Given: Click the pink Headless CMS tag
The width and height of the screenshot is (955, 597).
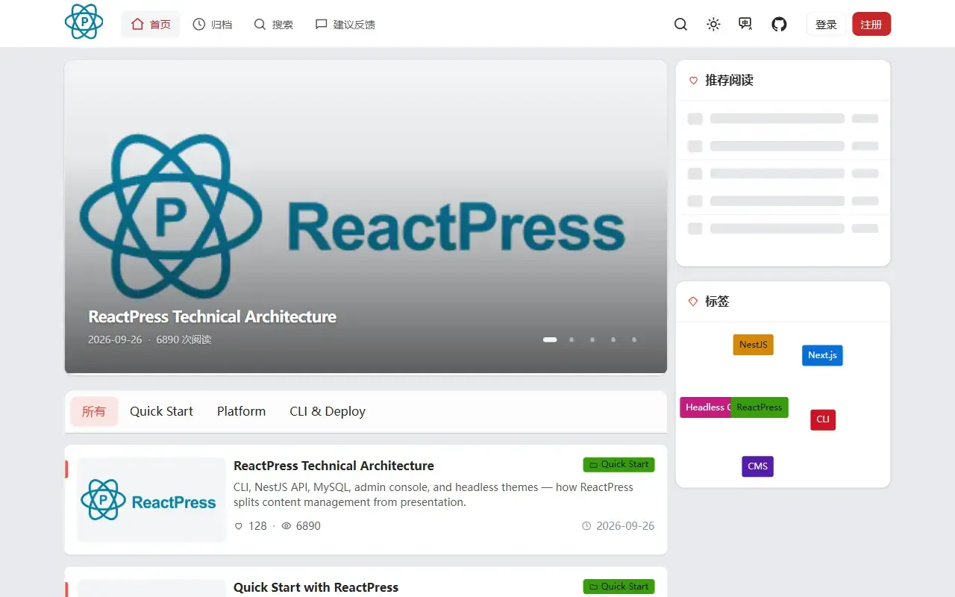Looking at the screenshot, I should 706,407.
